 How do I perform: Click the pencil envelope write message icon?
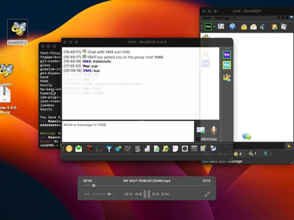[x=253, y=27]
